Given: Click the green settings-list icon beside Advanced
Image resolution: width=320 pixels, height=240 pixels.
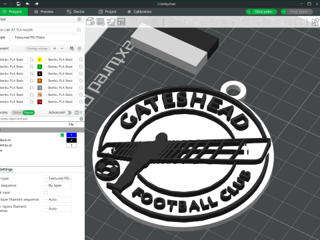Looking at the screenshot, I should click(81, 113).
